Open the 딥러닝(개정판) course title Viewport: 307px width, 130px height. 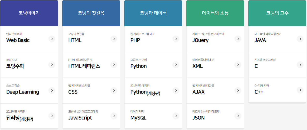pos(20,118)
